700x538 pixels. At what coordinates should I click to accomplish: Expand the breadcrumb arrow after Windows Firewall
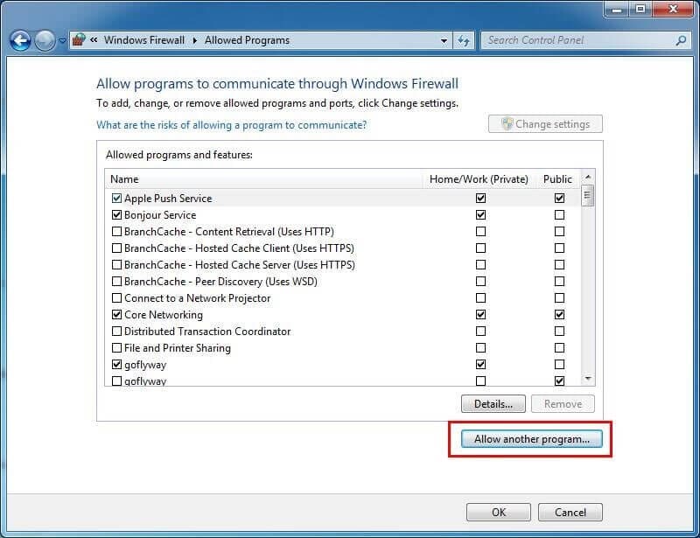pos(194,40)
